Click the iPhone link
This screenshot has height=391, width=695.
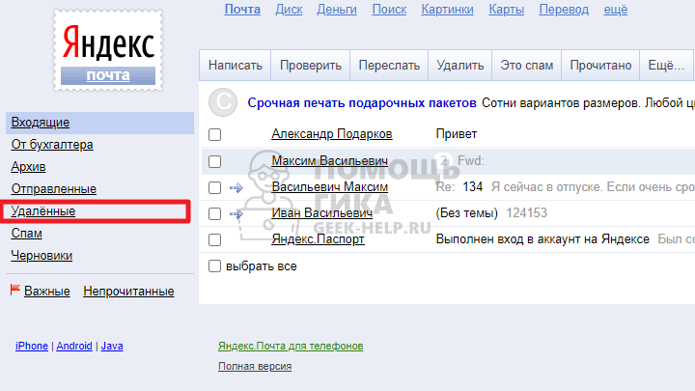(x=32, y=346)
